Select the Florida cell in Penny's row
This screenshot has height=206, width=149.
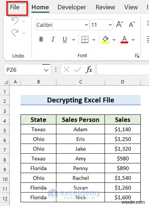pyautogui.click(x=38, y=168)
